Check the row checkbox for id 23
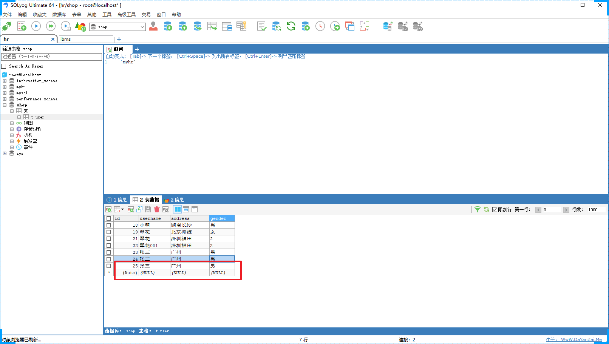The image size is (609, 344). (109, 252)
